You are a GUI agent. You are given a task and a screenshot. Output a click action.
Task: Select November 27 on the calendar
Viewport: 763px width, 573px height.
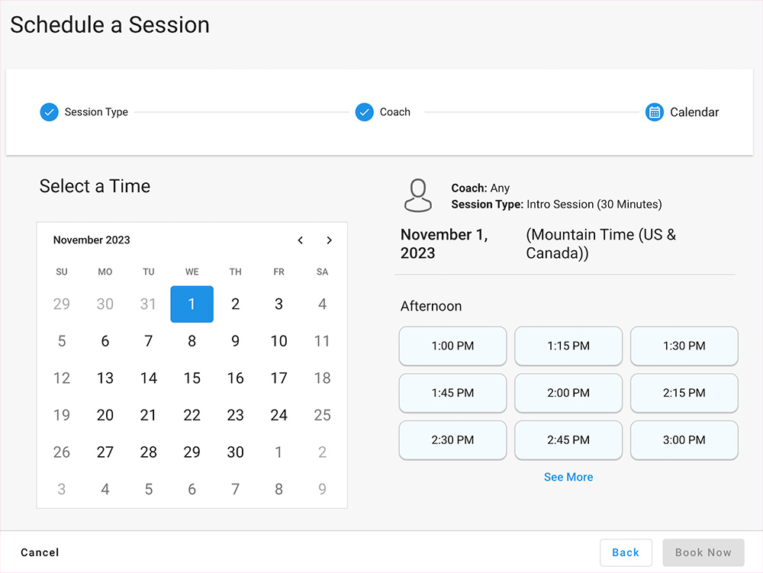coord(105,452)
